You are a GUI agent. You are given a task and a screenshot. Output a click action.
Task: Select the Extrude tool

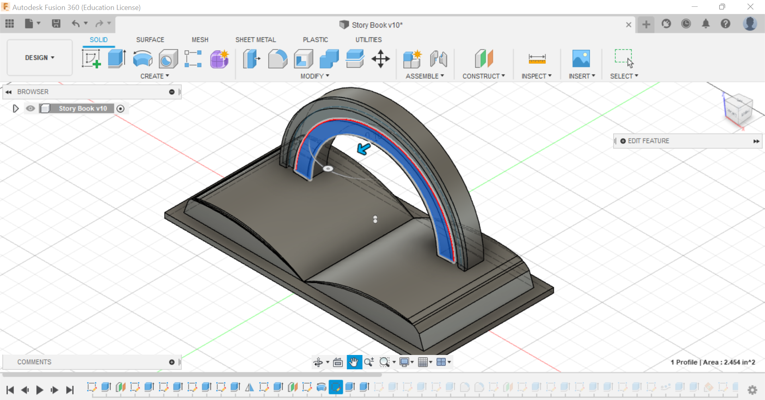(117, 59)
